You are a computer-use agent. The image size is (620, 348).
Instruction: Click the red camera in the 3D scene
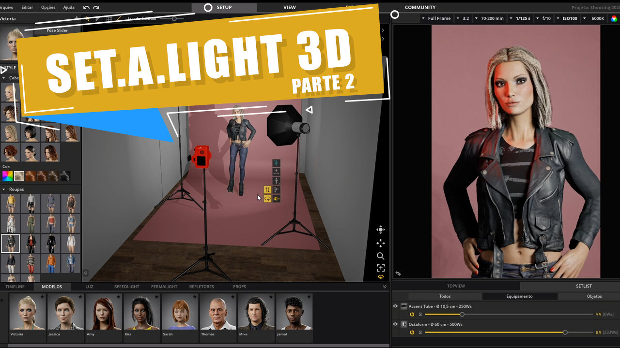coord(201,157)
